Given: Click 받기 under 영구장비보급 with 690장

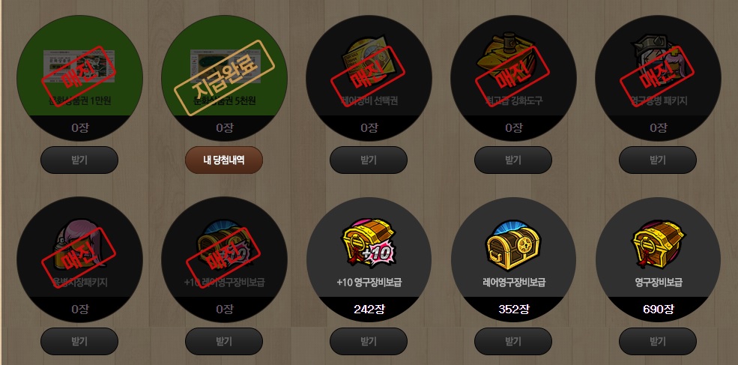Looking at the screenshot, I should [x=658, y=342].
